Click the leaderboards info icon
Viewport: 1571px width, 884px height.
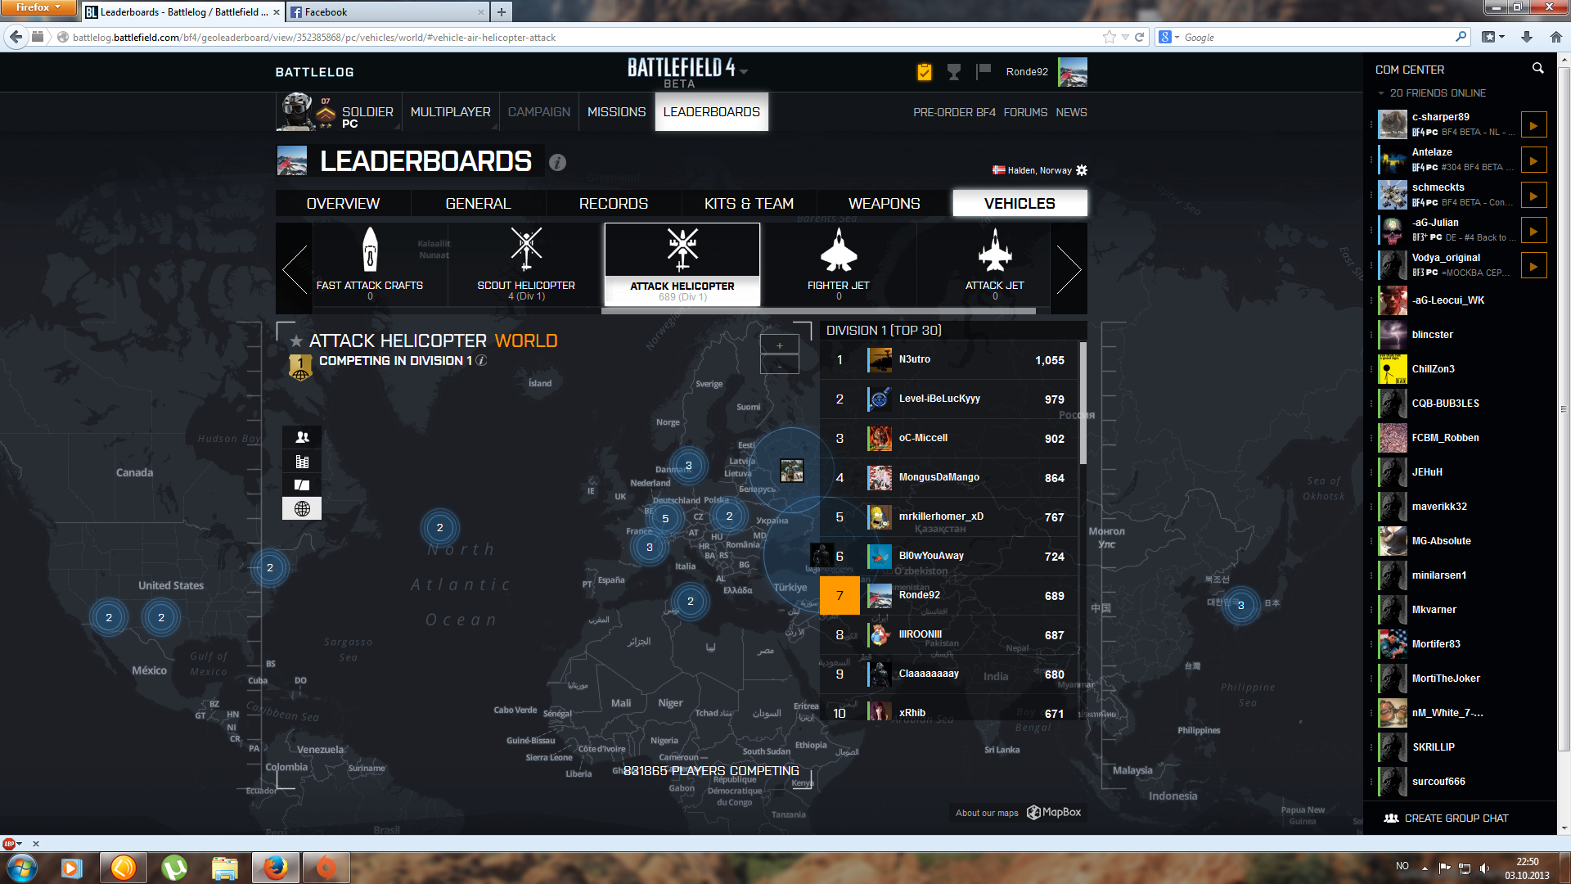[x=557, y=162]
